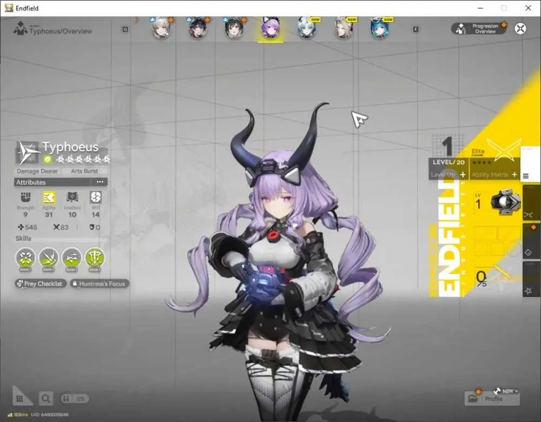
Task: Click the magnifier inspect icon
Action: pos(45,399)
